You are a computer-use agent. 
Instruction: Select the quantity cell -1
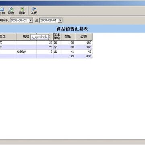[x=68, y=52]
